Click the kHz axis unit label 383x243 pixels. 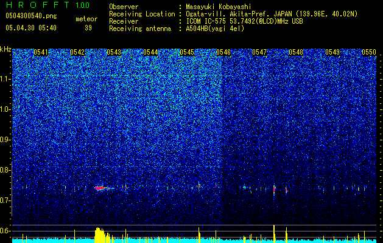[5, 49]
